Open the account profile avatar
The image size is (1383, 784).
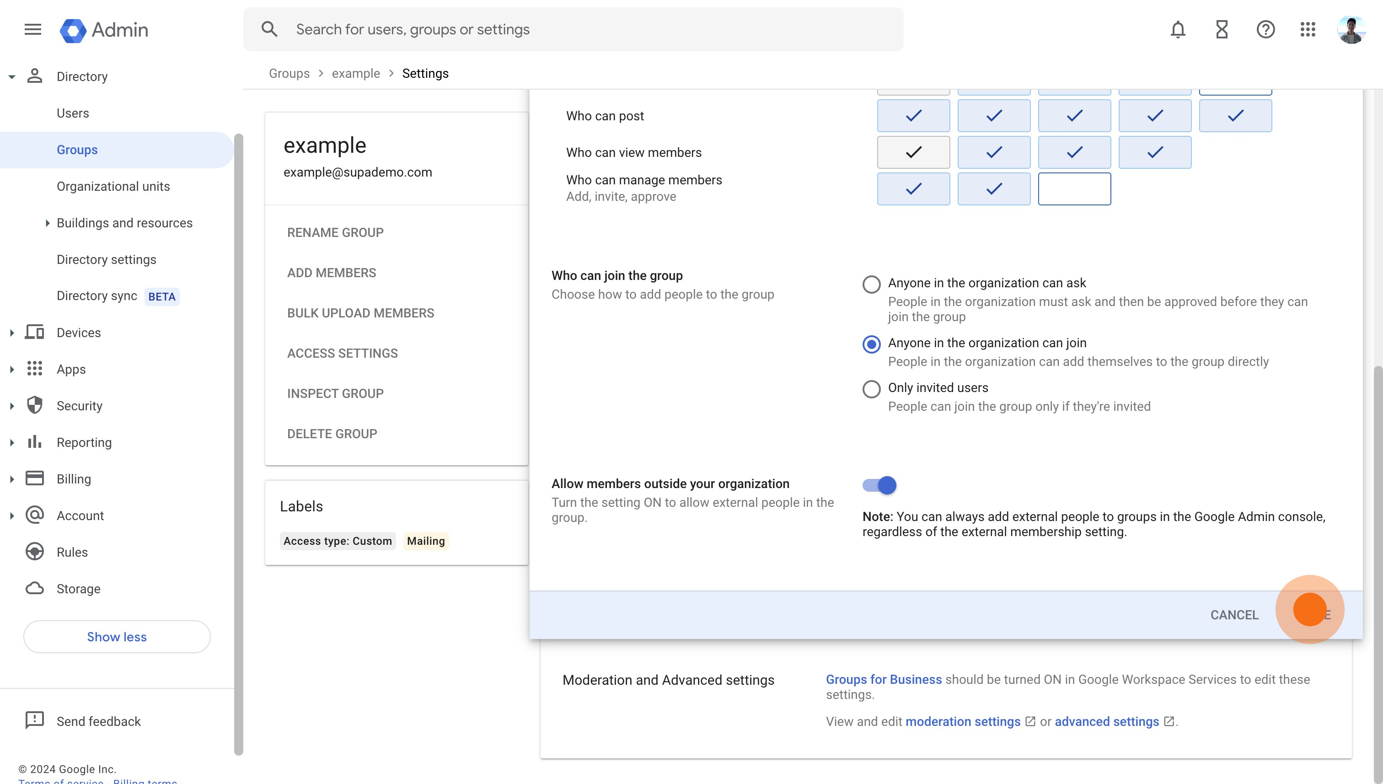point(1351,30)
